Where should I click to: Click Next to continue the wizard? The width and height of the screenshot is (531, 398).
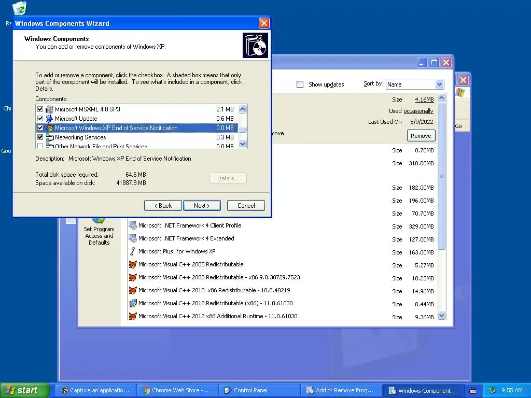click(202, 206)
